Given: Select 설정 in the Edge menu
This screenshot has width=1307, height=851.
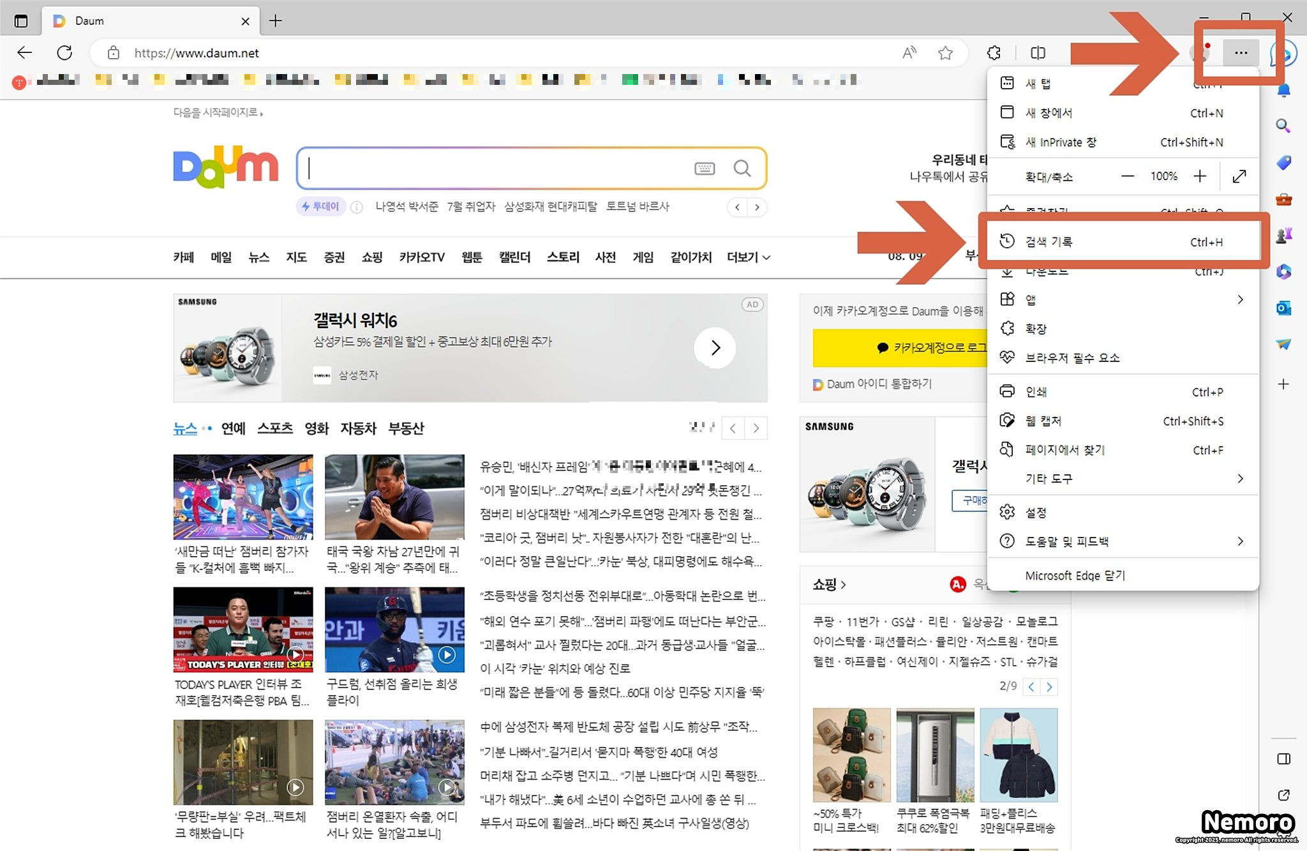Looking at the screenshot, I should click(x=1036, y=513).
